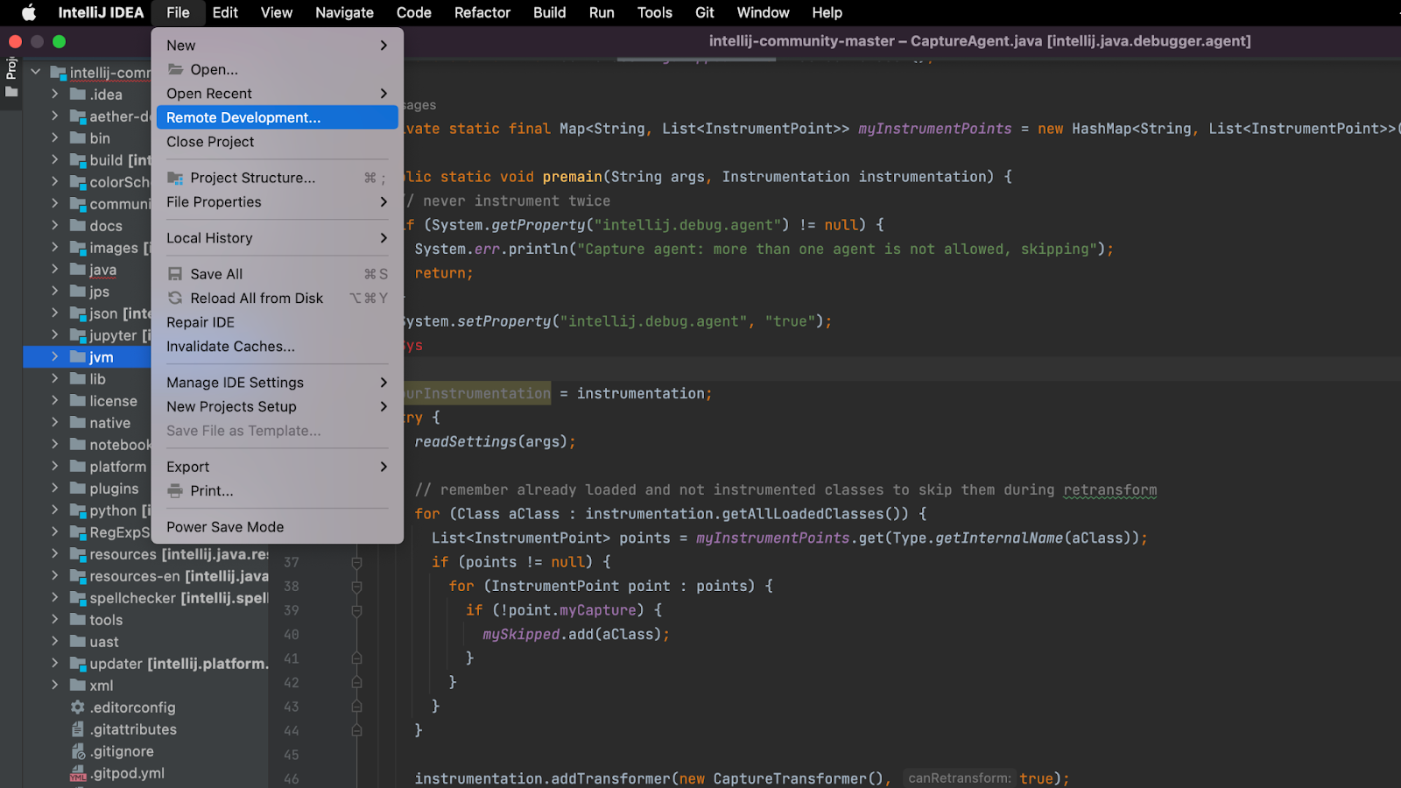Click Repair IDE entry
The image size is (1401, 788).
point(201,322)
